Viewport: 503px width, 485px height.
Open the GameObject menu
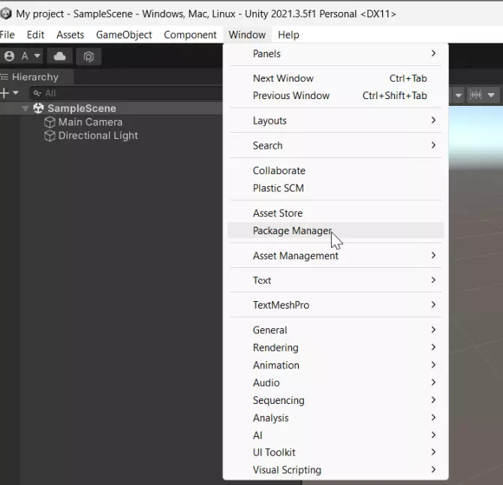click(124, 35)
